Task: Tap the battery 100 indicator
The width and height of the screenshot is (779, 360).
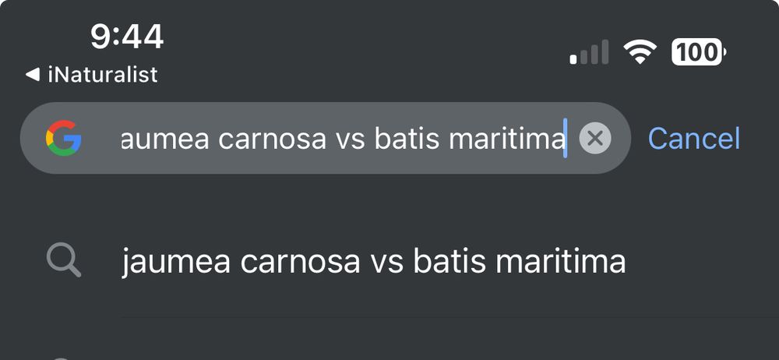Action: click(699, 53)
